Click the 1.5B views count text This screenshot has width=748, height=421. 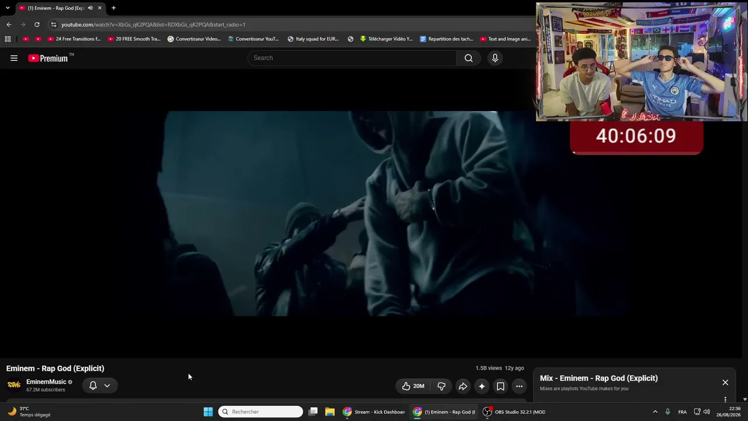point(489,368)
